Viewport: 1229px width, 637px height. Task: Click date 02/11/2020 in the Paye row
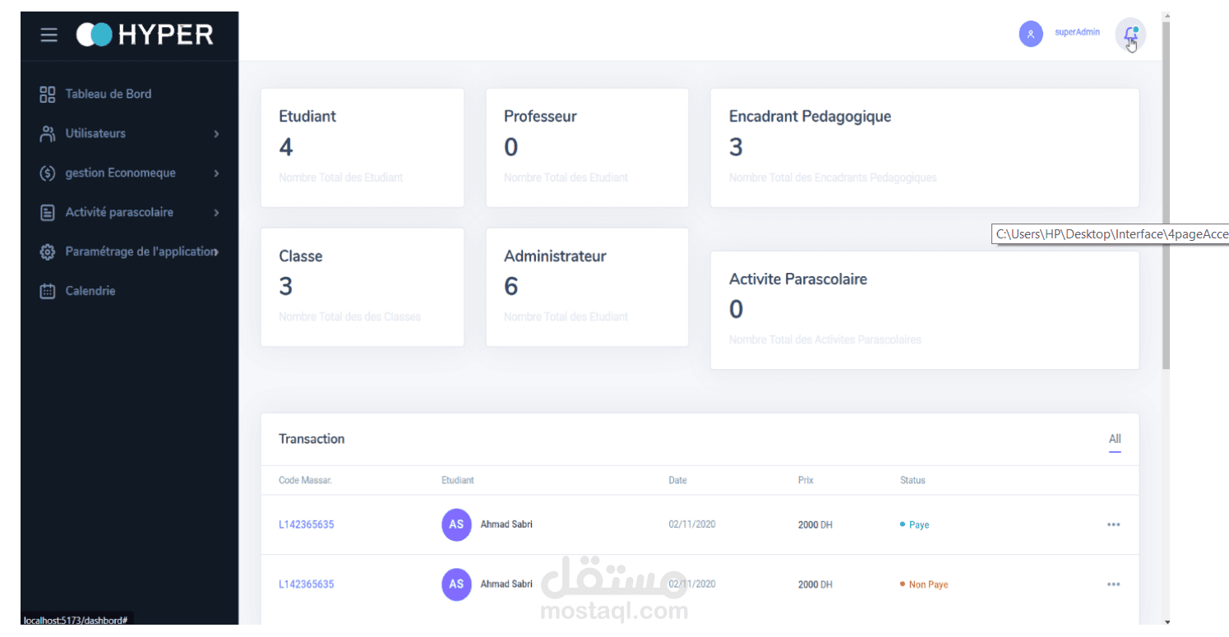pos(692,524)
